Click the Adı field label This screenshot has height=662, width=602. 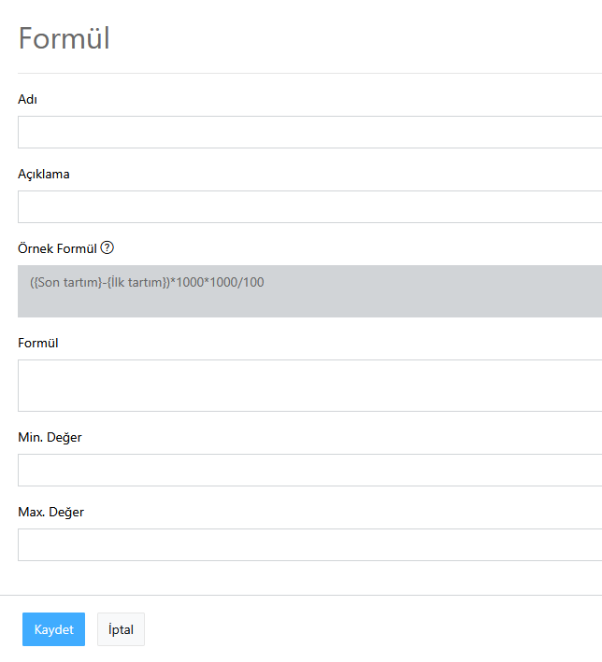point(27,99)
